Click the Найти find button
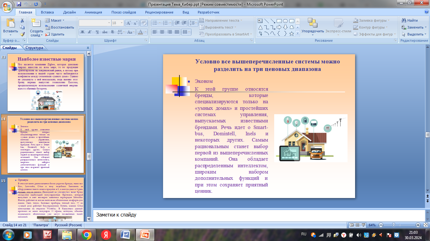The width and height of the screenshot is (430, 241). point(410,20)
